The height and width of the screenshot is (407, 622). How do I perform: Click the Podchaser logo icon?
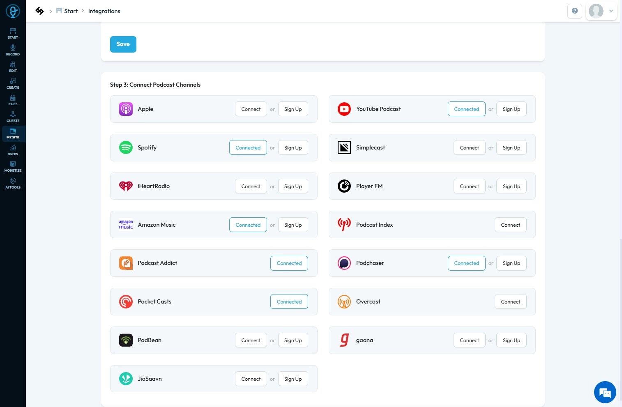click(x=344, y=263)
